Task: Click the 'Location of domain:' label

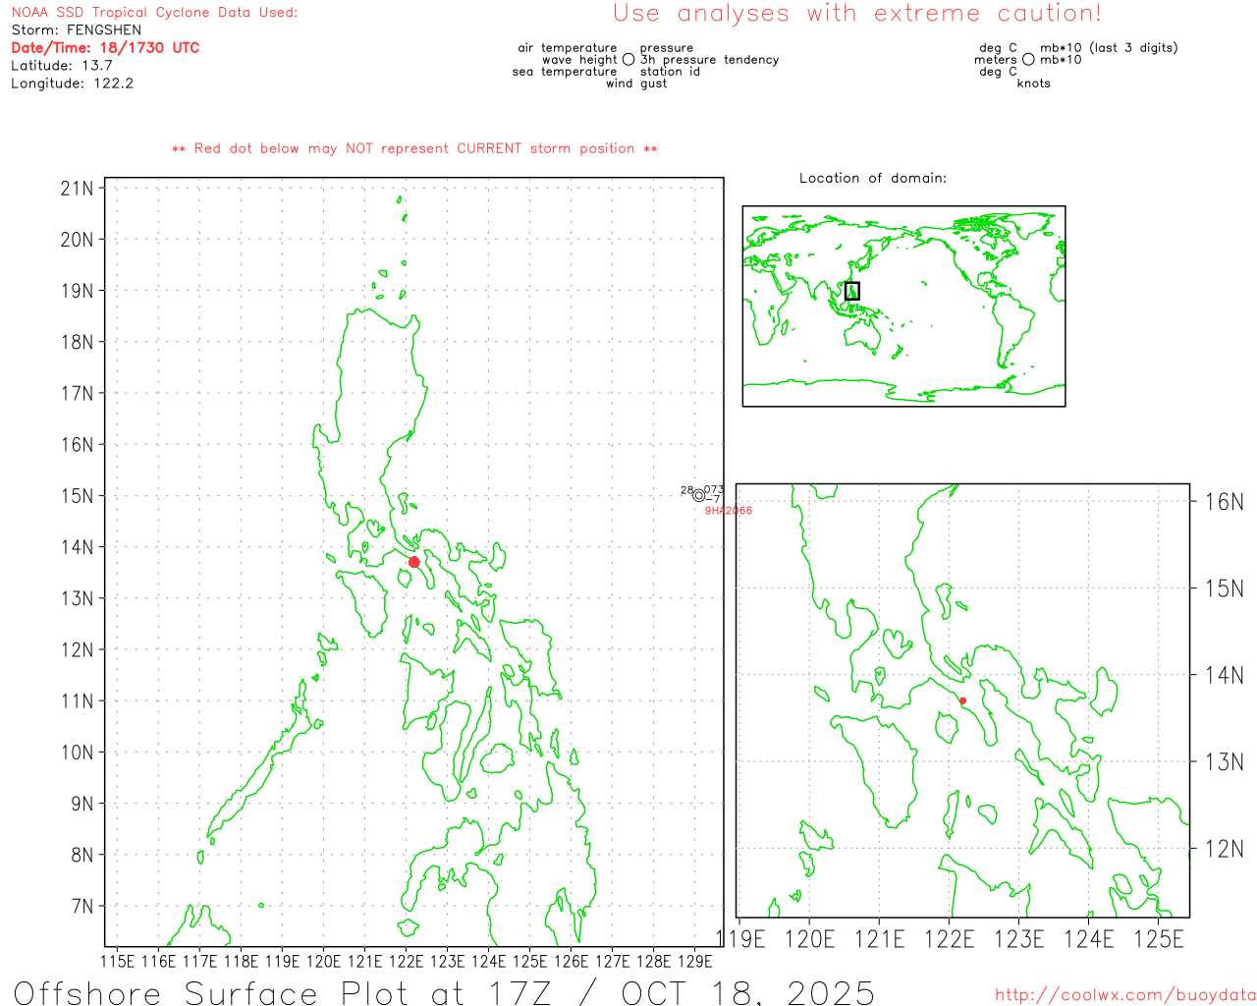Action: pos(872,178)
